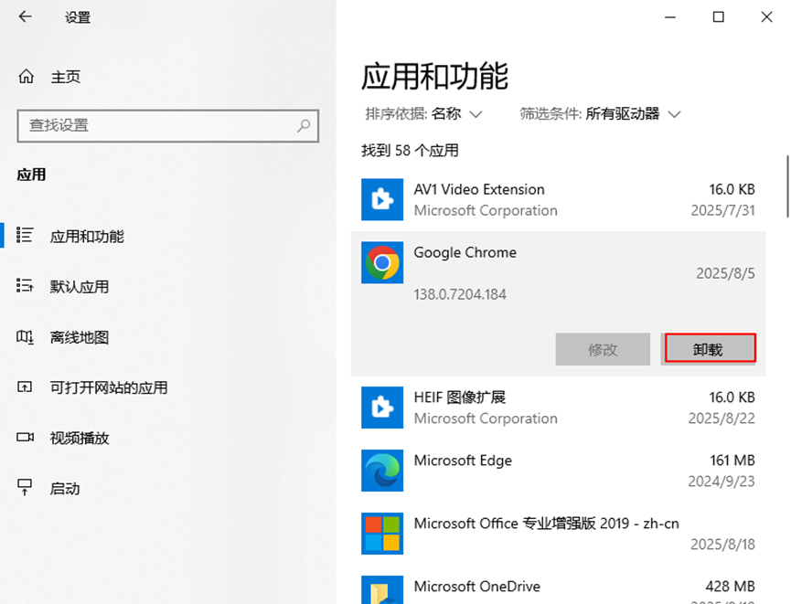
Task: Click the 找到 58 个应用 count text
Action: (410, 150)
